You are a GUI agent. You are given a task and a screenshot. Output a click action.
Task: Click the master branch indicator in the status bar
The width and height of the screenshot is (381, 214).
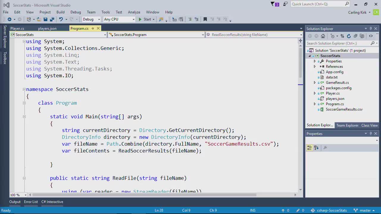point(365,210)
